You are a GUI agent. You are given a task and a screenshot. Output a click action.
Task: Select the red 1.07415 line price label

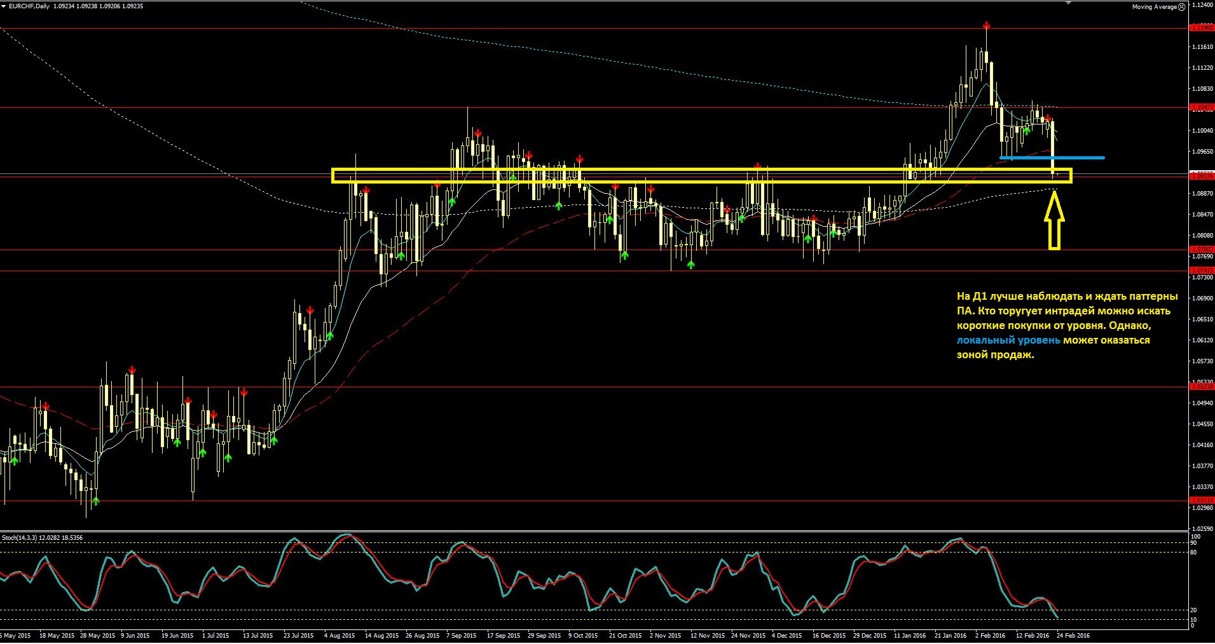coord(1202,271)
